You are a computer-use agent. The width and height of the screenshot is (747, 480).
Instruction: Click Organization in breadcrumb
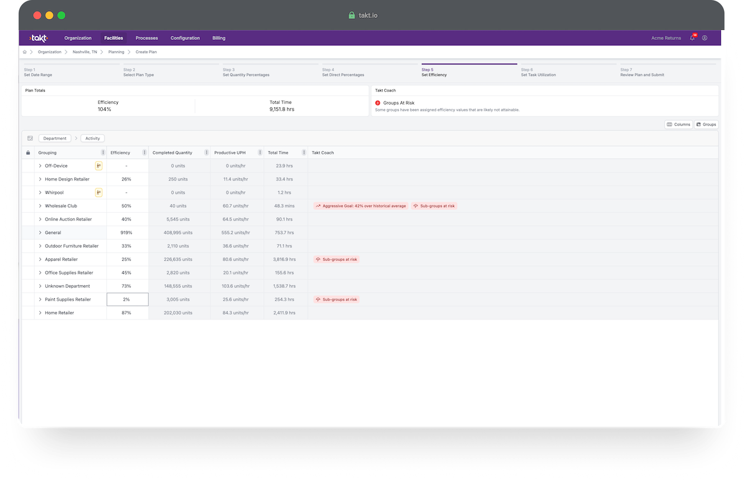click(x=50, y=52)
